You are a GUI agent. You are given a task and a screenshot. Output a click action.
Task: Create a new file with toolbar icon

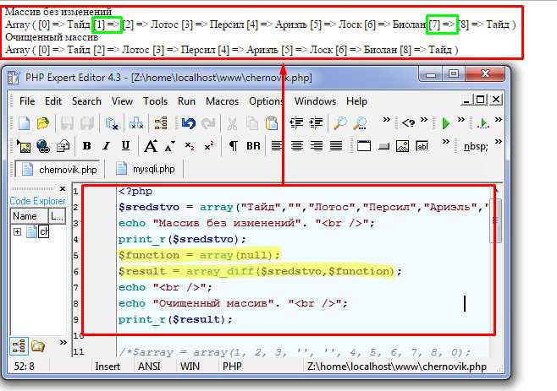click(x=24, y=123)
